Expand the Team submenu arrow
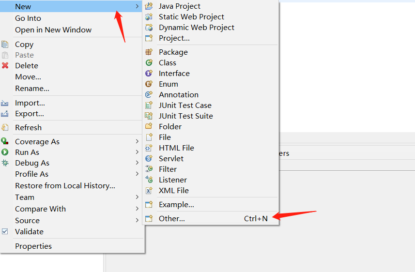Viewport: 415px width, 272px height. [137, 197]
